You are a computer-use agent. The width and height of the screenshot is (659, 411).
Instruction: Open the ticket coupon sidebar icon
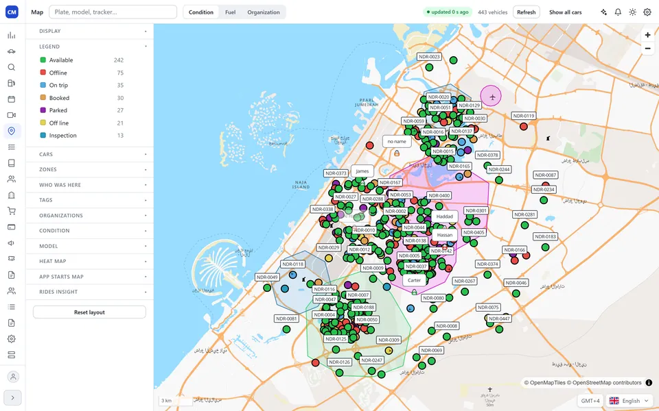pyautogui.click(x=12, y=259)
